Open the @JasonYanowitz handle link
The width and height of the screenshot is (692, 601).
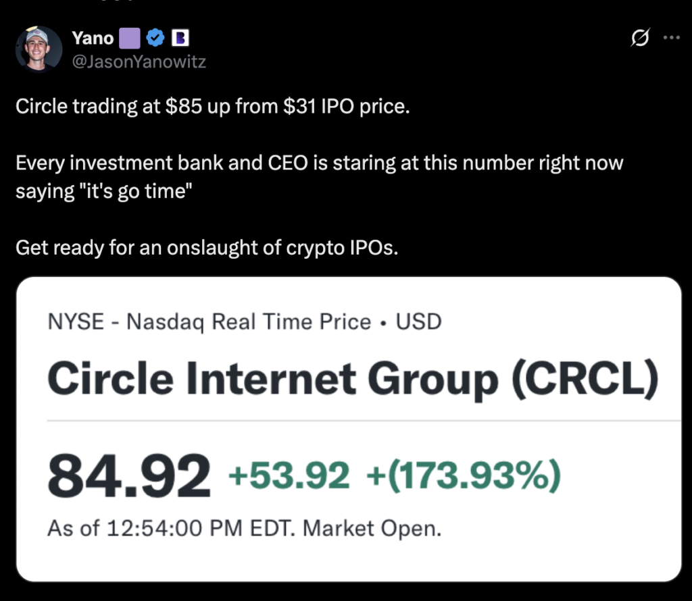click(139, 61)
